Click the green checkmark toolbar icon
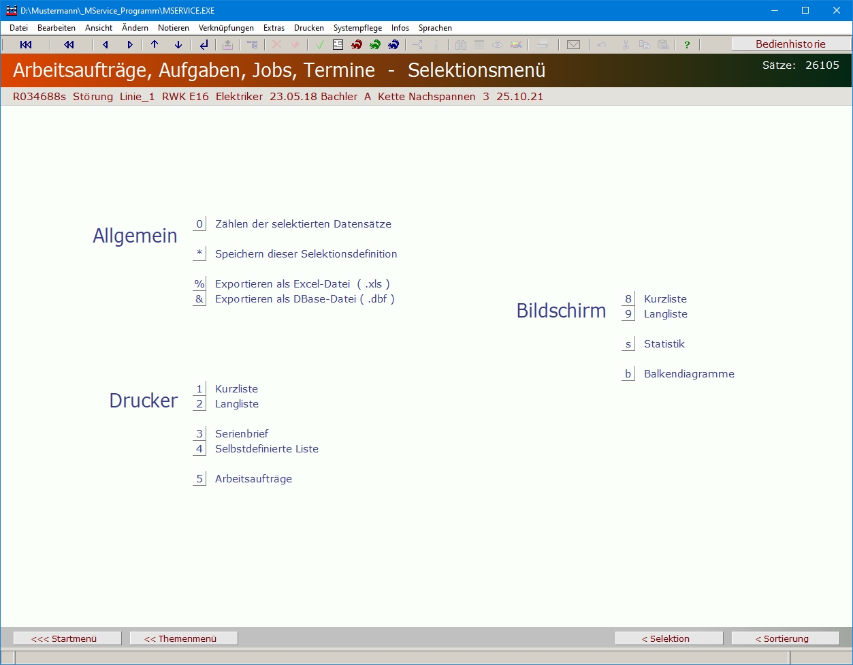Viewport: 853px width, 665px height. click(319, 45)
